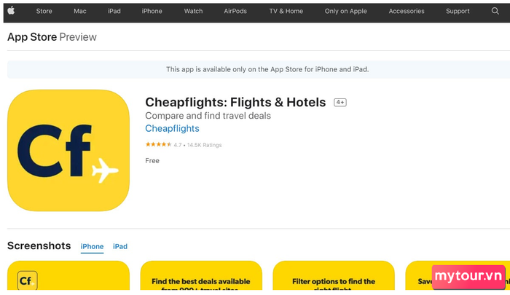Open the Store menu item
Viewport: 510px width, 295px height.
[44, 11]
